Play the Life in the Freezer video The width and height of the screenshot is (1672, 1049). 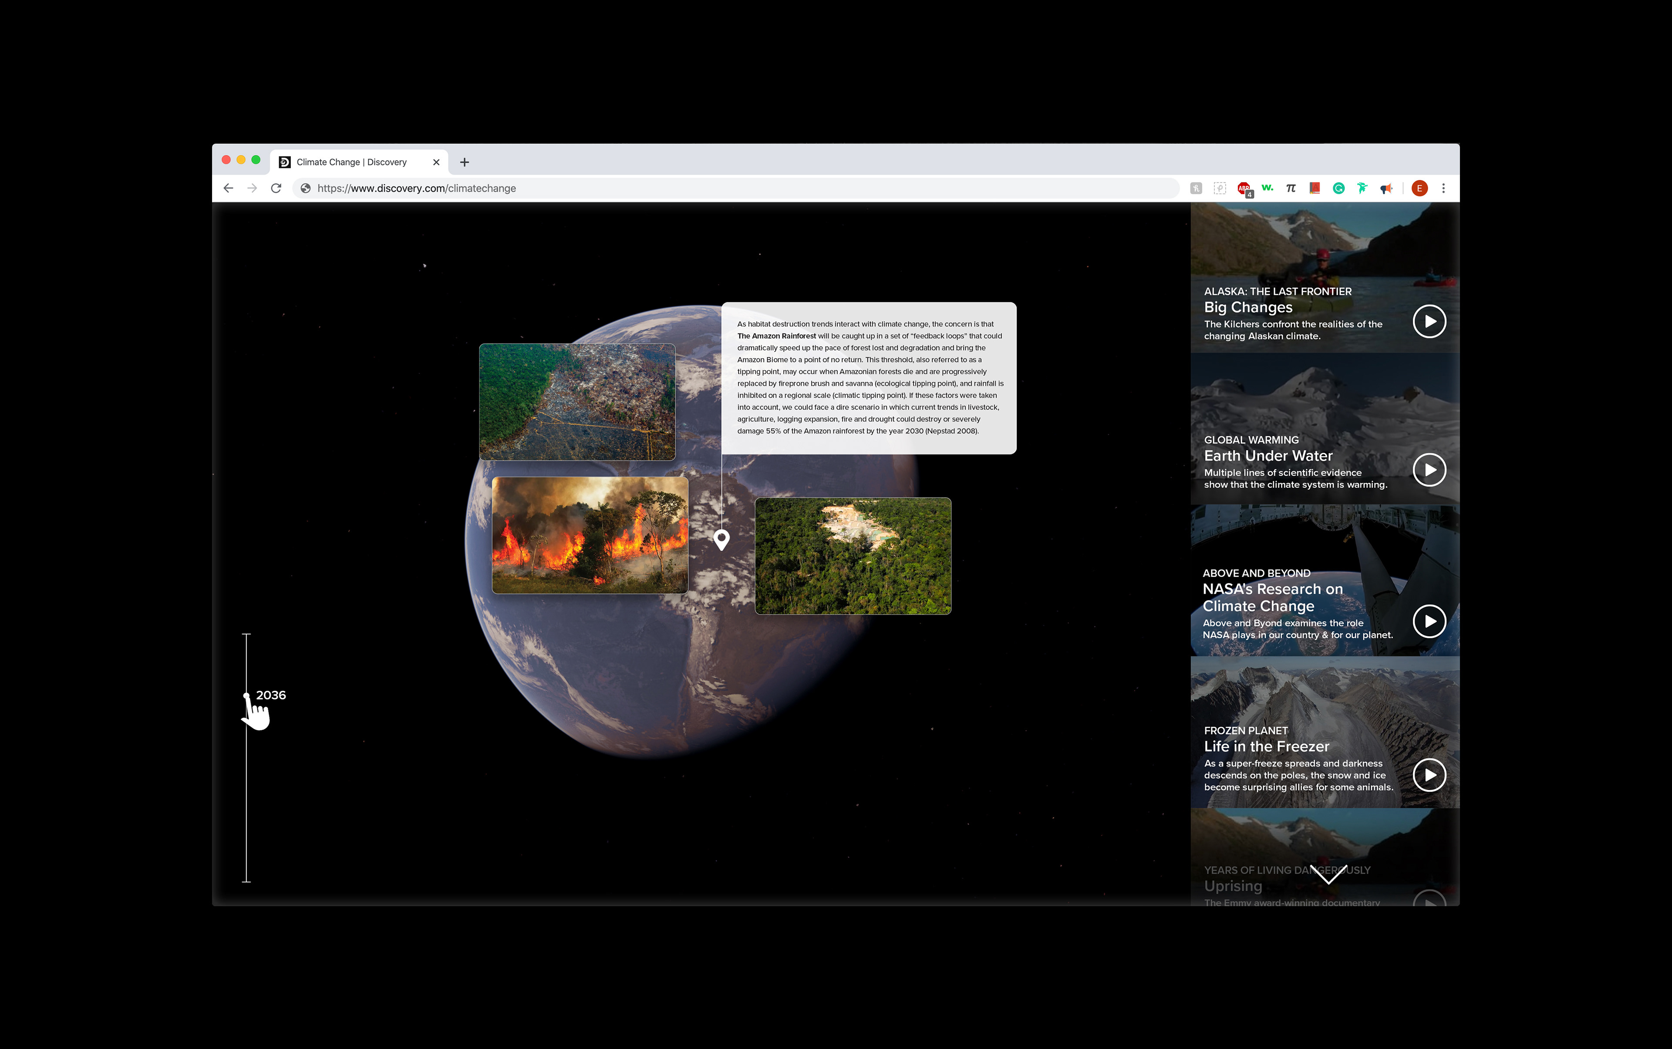(x=1429, y=775)
